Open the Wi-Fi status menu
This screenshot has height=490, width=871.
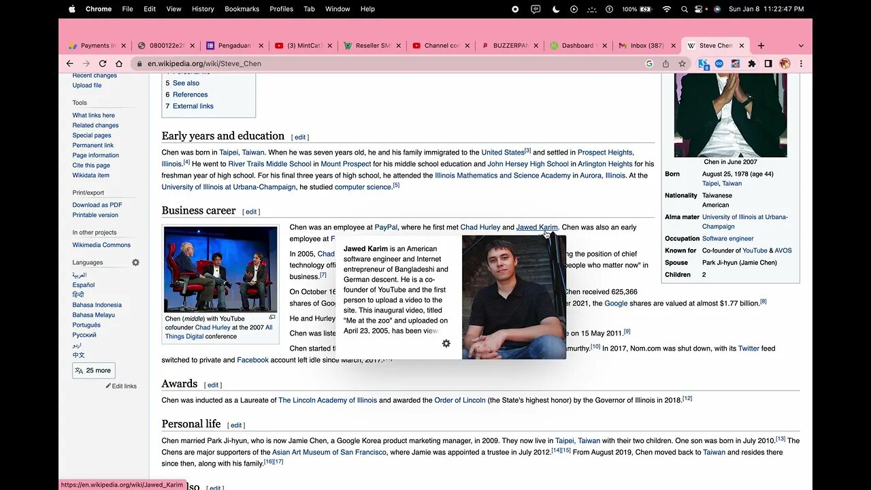pos(666,9)
